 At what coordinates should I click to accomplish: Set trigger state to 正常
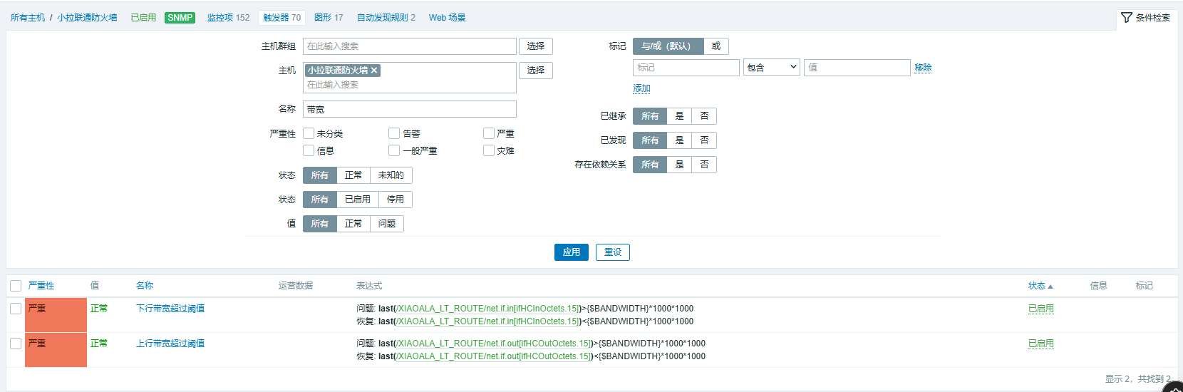pos(353,175)
